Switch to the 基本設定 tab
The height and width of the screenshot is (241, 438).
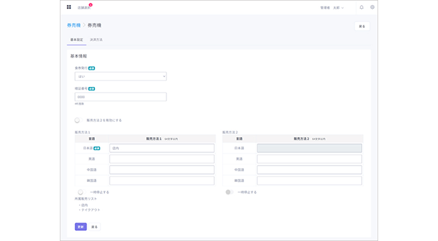tap(76, 40)
